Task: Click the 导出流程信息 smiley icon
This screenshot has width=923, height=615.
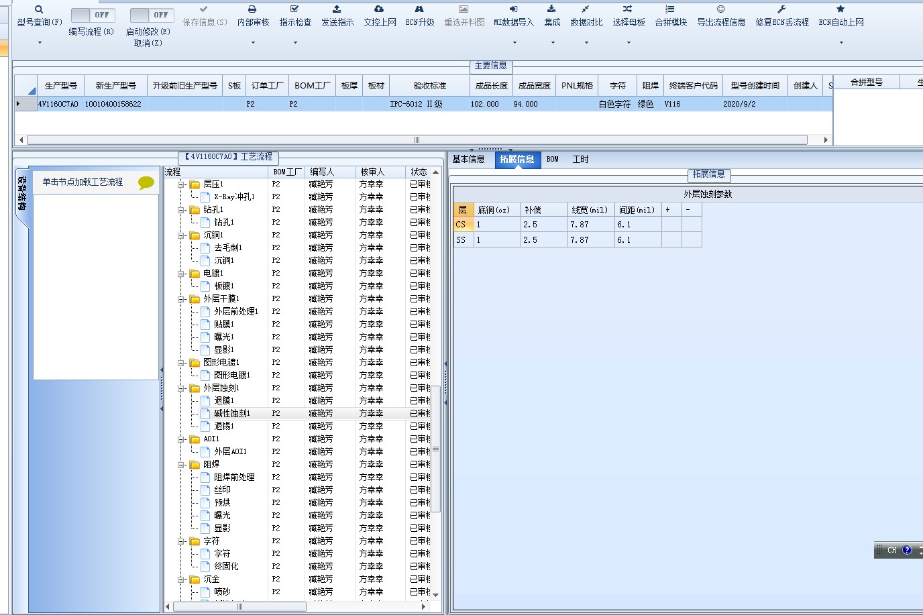Action: [720, 9]
